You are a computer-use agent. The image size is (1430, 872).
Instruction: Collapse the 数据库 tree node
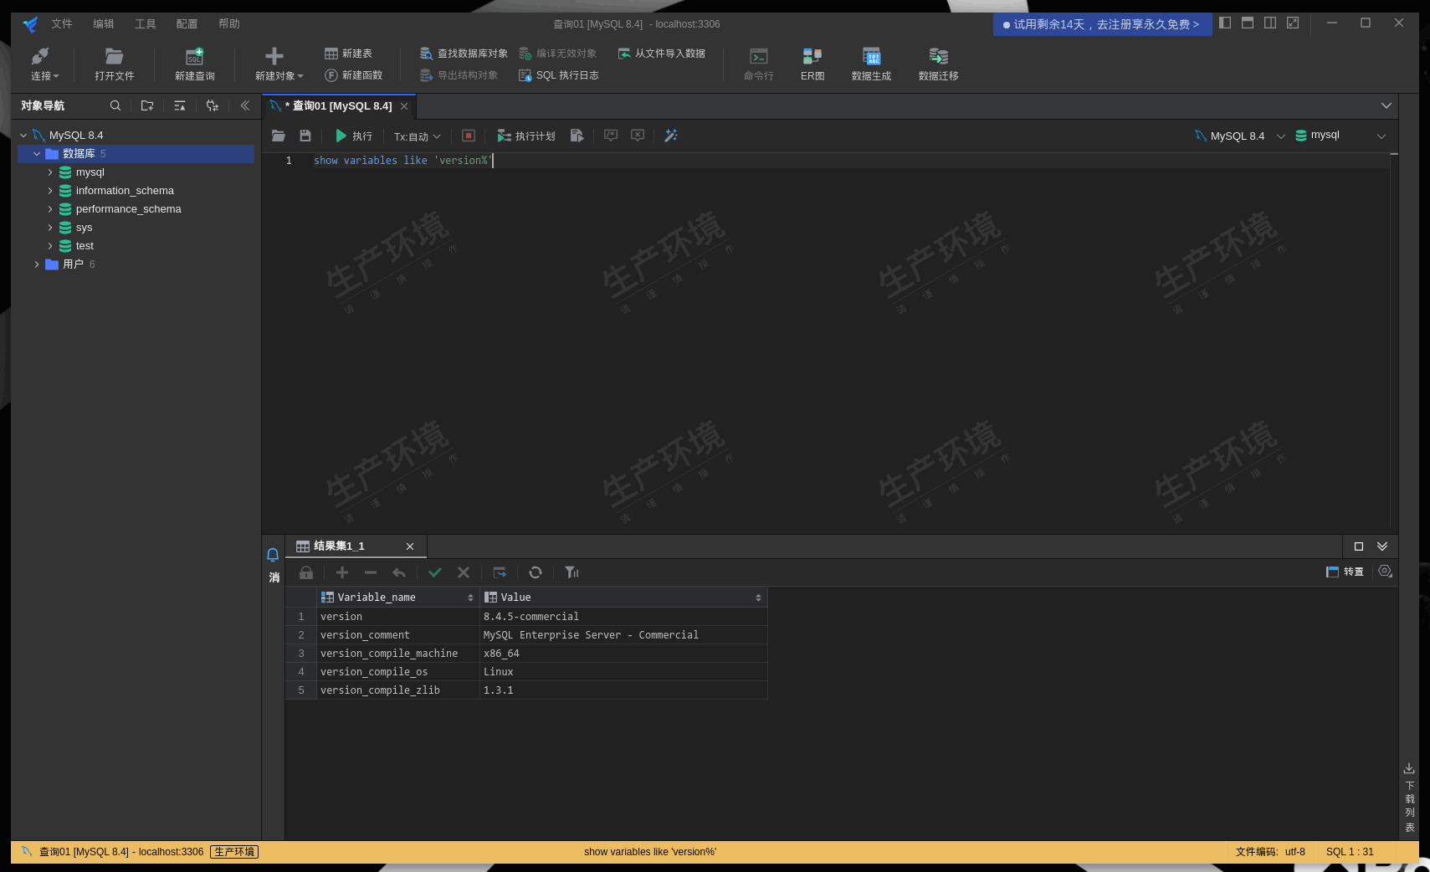coord(36,154)
